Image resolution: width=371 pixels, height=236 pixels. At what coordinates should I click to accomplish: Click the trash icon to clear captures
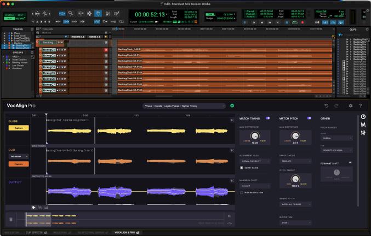point(10,219)
